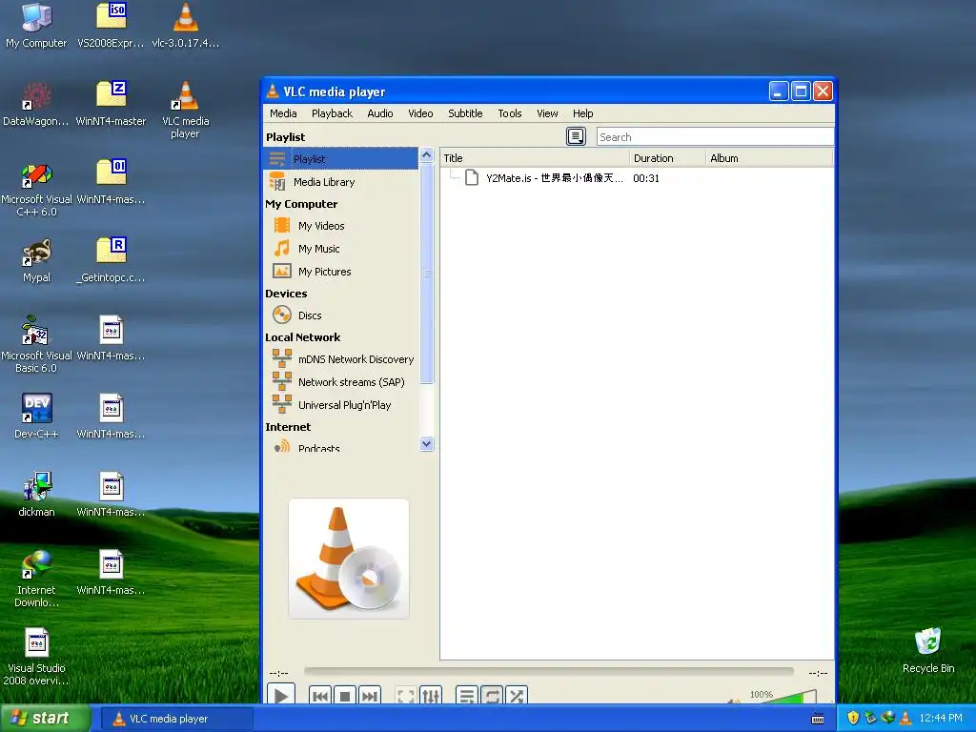976x732 pixels.
Task: Click the VLC cone album art thumbnail
Action: tap(349, 559)
